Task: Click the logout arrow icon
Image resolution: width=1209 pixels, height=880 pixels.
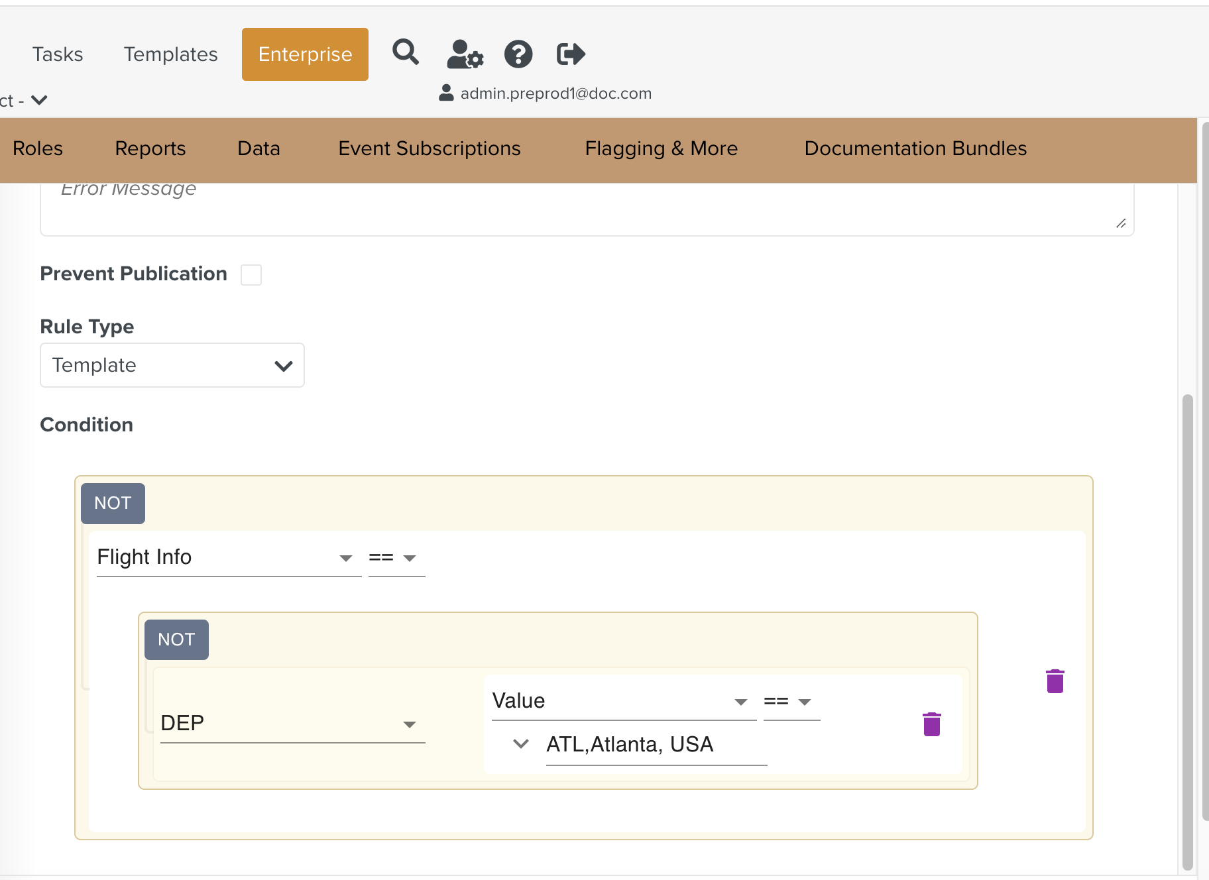Action: click(570, 54)
